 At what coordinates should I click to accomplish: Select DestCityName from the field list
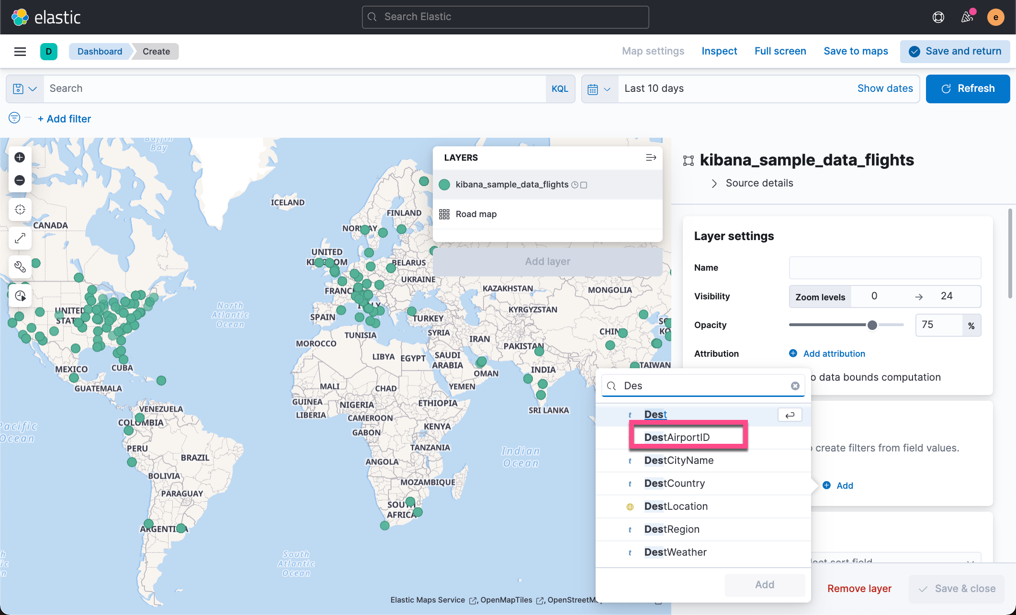pos(678,460)
